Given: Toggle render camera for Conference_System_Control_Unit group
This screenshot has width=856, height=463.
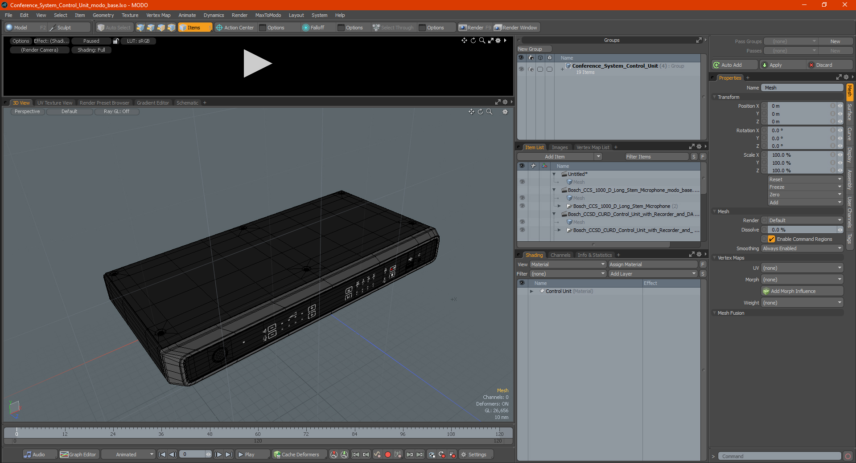Looking at the screenshot, I should pos(531,69).
